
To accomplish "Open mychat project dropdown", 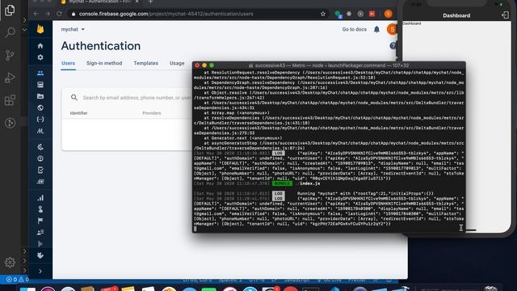I will 73,29.
